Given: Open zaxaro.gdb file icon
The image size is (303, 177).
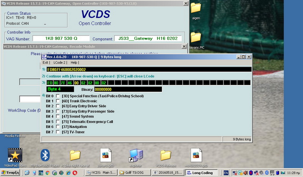Looking at the screenshot, I should pos(106,155).
